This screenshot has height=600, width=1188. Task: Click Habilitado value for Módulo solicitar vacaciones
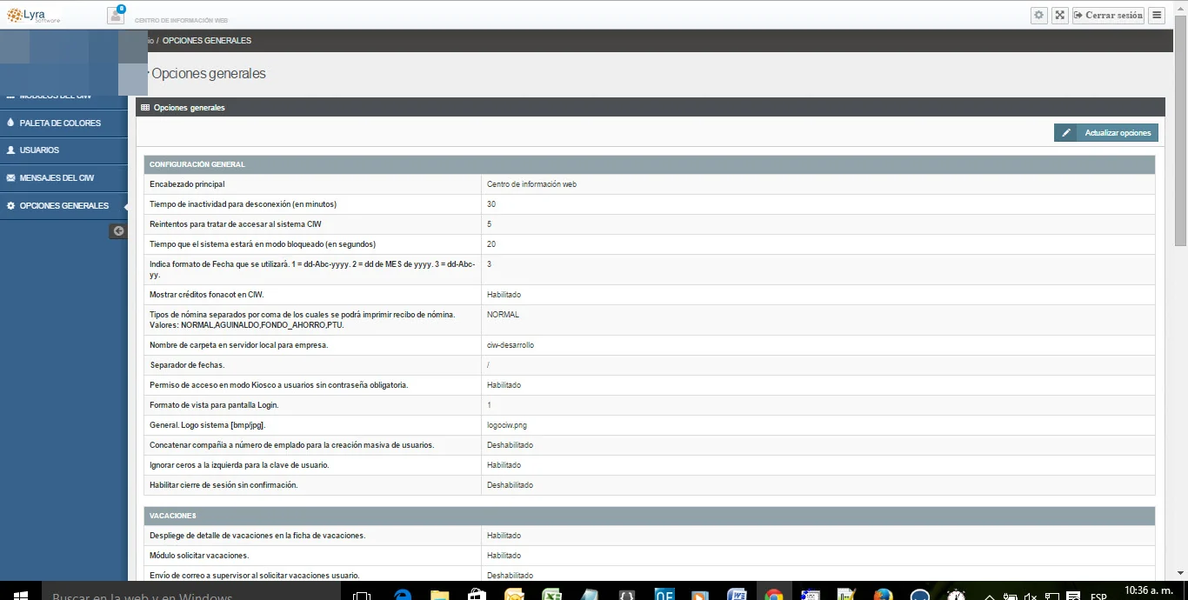(504, 556)
